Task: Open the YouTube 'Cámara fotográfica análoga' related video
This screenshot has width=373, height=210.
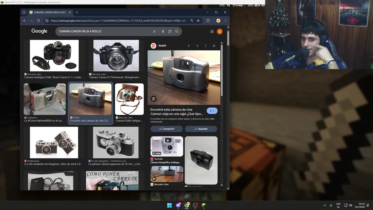Action: tap(167, 146)
